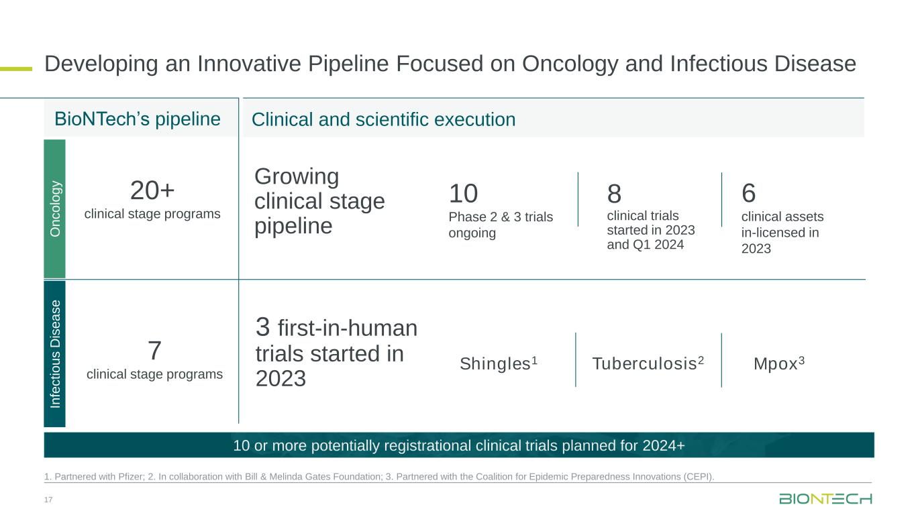Click the "6 clinical assets in-licensed" stat

click(782, 219)
